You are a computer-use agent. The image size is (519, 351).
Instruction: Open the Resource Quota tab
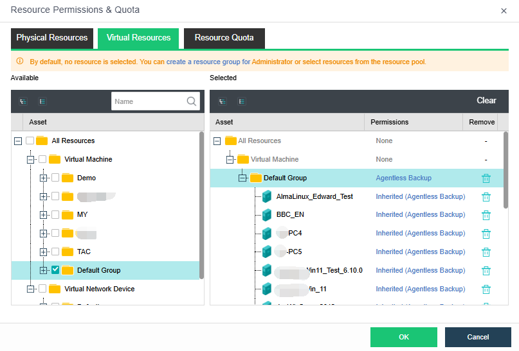pyautogui.click(x=224, y=38)
